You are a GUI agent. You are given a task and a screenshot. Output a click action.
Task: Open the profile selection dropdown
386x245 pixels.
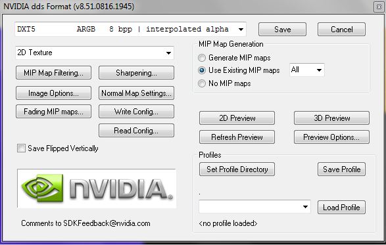(x=254, y=207)
